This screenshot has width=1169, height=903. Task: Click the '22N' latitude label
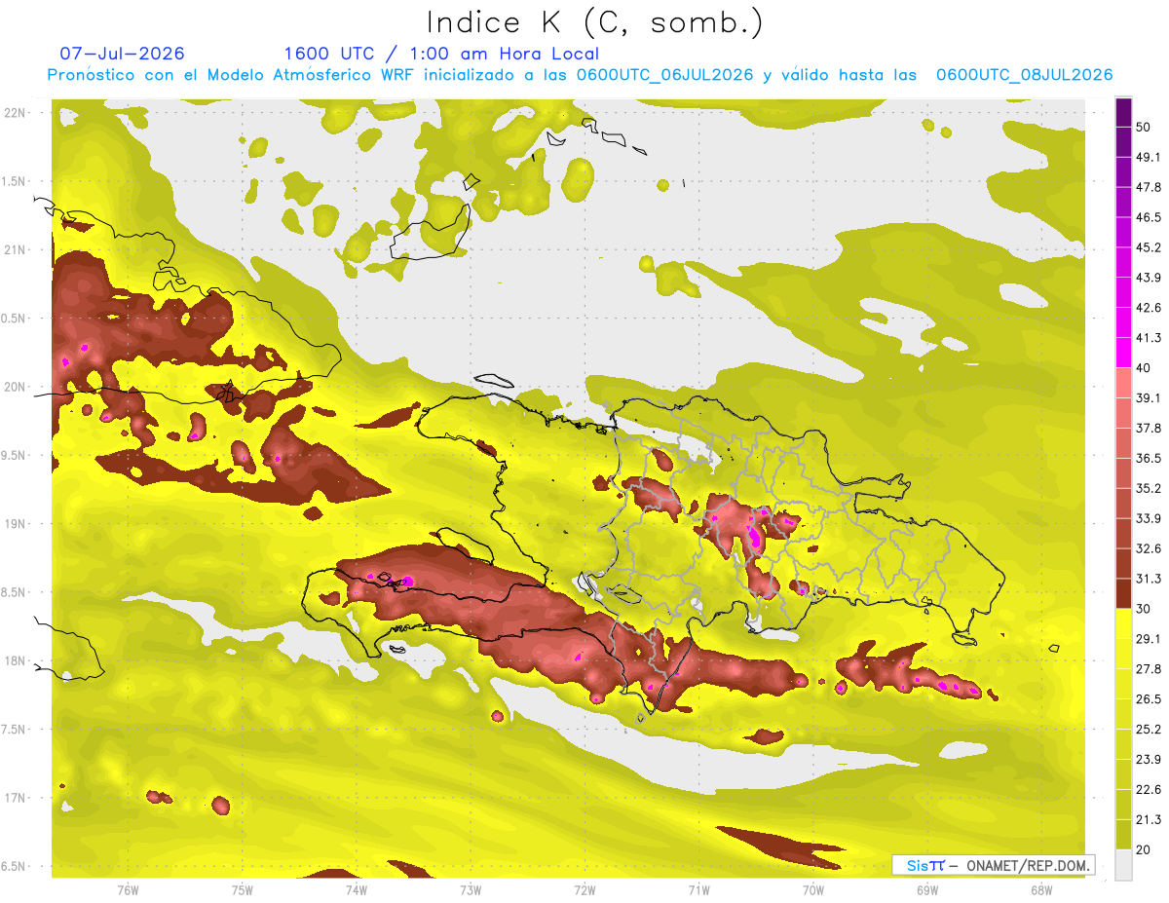pos(17,113)
